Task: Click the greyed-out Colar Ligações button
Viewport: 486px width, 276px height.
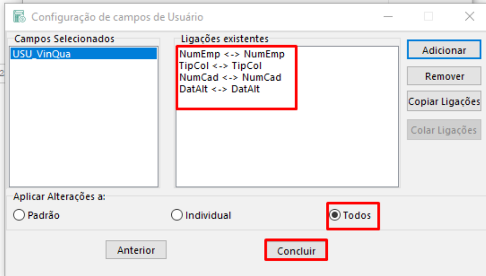Action: coord(443,130)
